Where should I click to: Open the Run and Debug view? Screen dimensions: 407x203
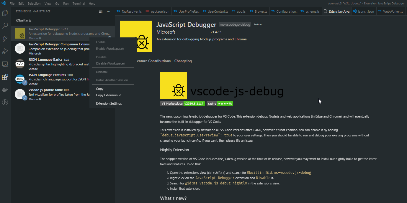click(5, 52)
